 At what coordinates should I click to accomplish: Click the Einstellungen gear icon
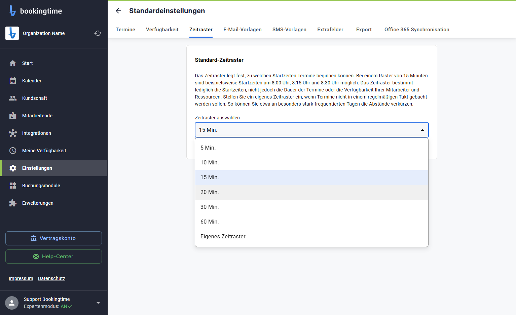click(x=13, y=168)
